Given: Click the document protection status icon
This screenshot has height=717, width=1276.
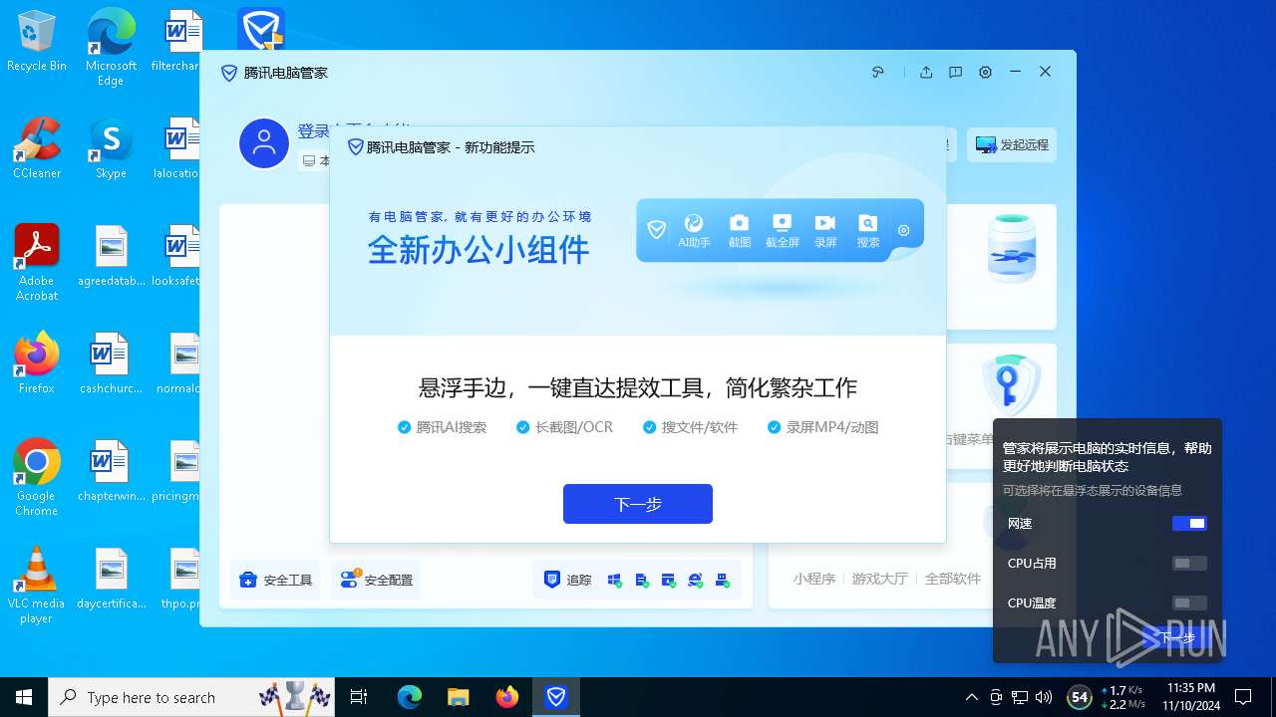Looking at the screenshot, I should coord(641,580).
